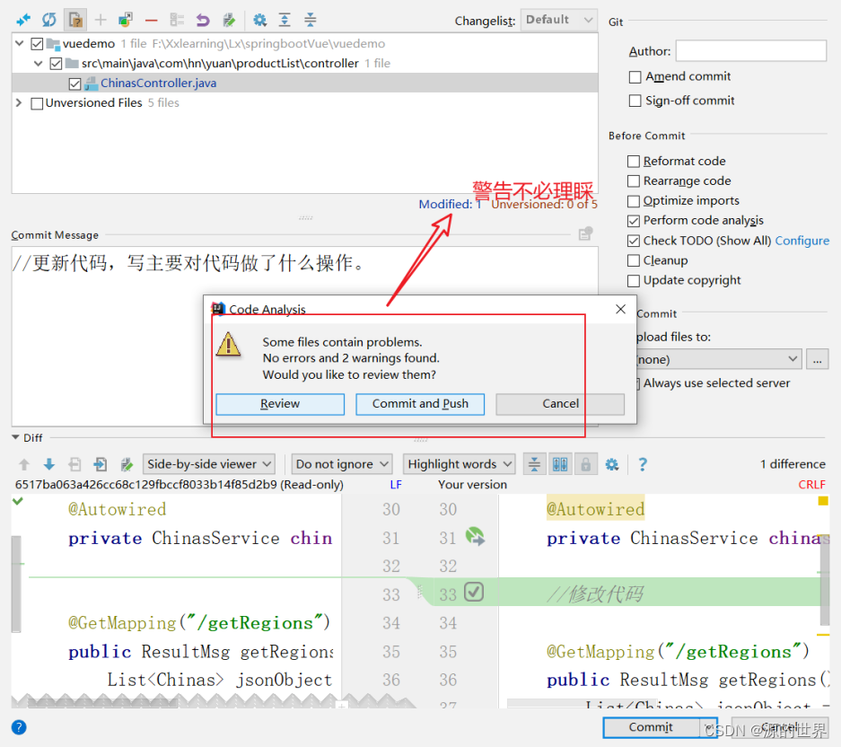Open Highlight words dropdown
Image resolution: width=841 pixels, height=747 pixels.
click(460, 464)
